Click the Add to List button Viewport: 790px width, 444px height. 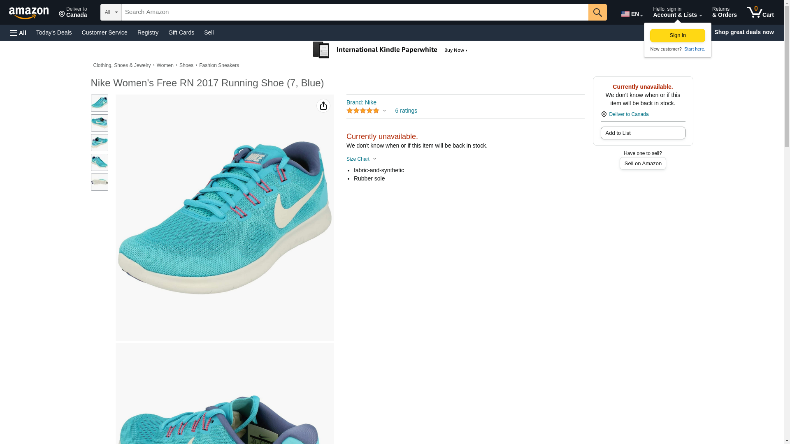[642, 133]
